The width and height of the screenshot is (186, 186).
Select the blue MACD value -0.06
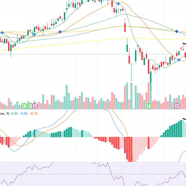(x=24, y=113)
